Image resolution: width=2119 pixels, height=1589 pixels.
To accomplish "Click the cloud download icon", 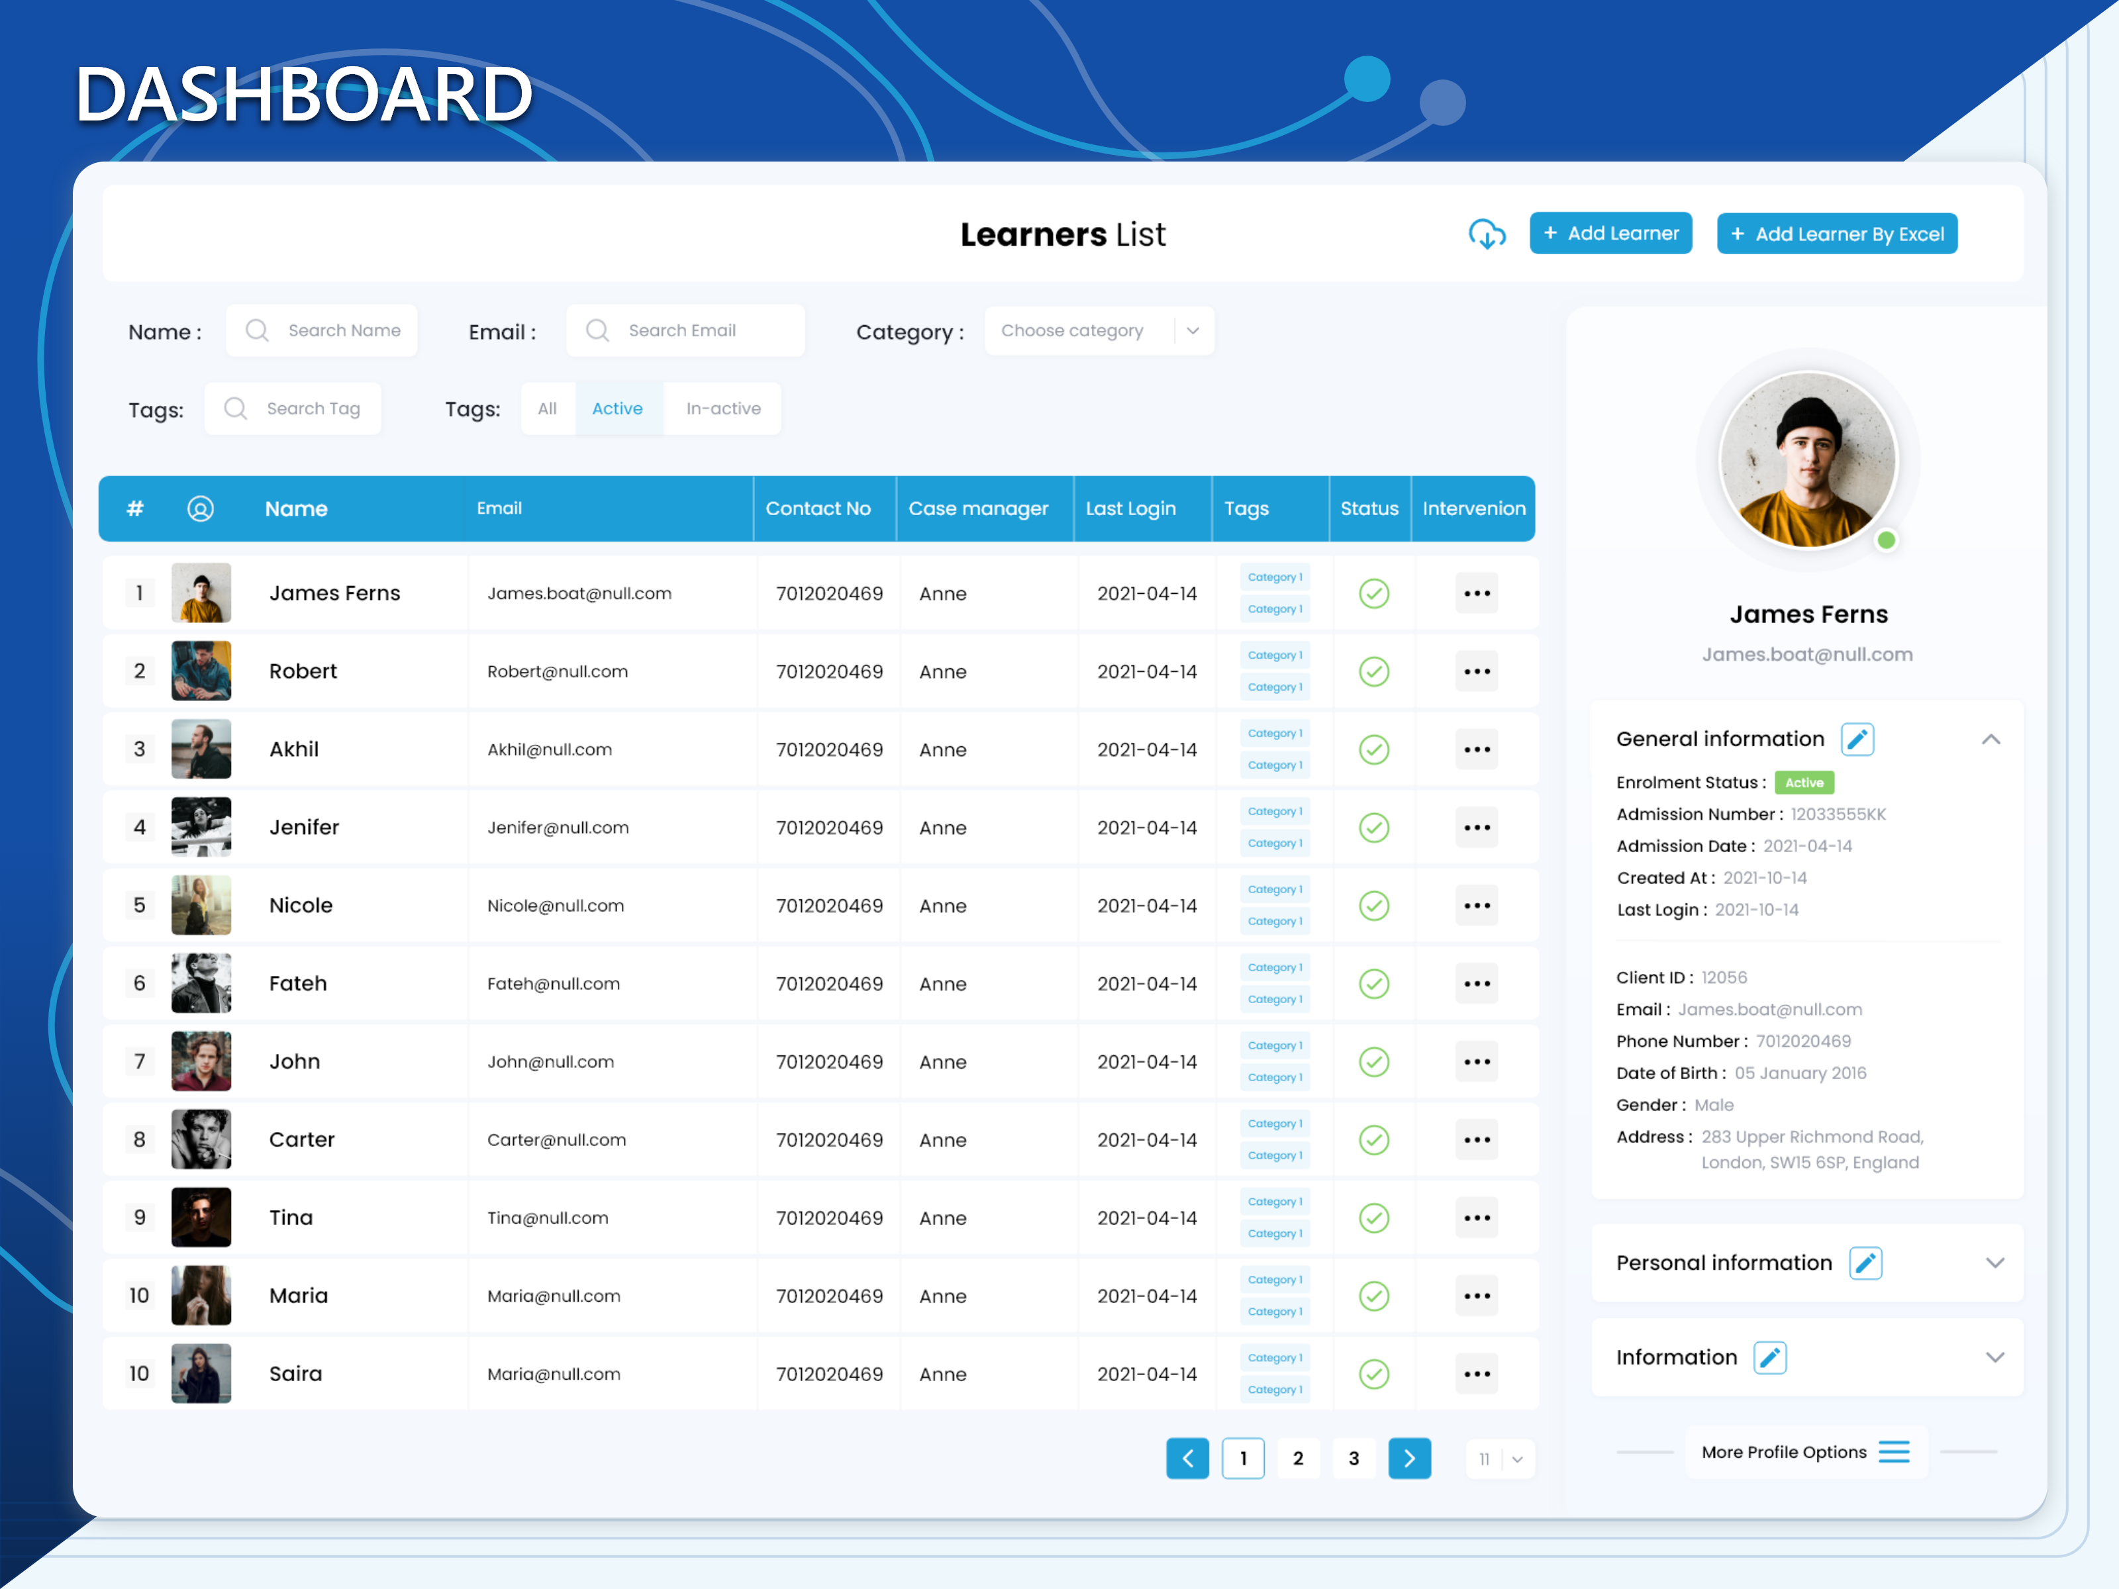I will pos(1486,234).
